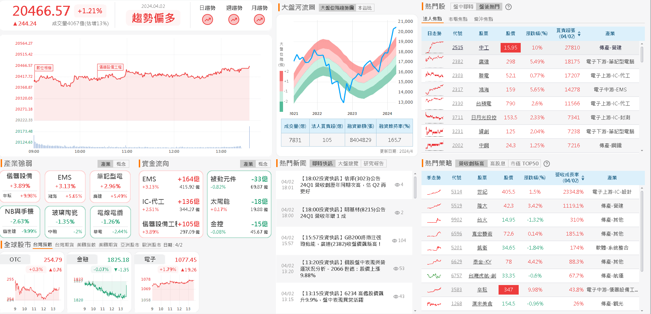The image size is (651, 314).
Task: Open the daily sparkline for 2330 台積電
Action: [x=434, y=103]
